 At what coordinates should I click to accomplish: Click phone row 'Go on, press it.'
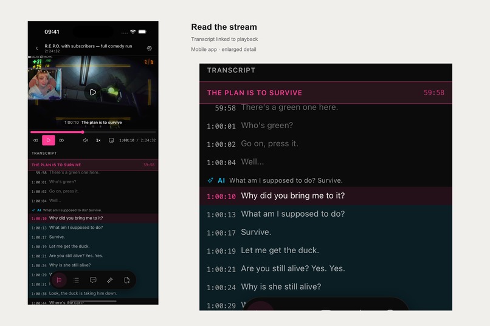click(93, 191)
